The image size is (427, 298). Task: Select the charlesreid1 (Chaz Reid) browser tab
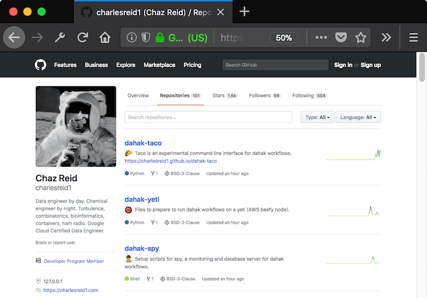[153, 12]
